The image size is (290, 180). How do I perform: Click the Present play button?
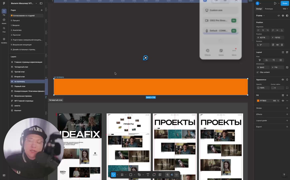pos(275,3)
